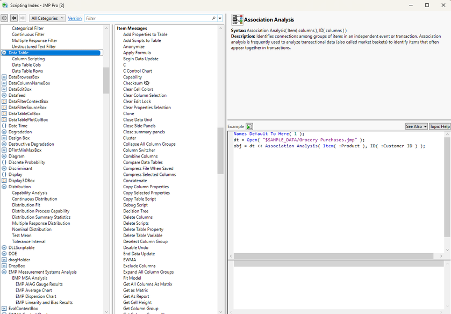Open the Version link

click(x=75, y=18)
